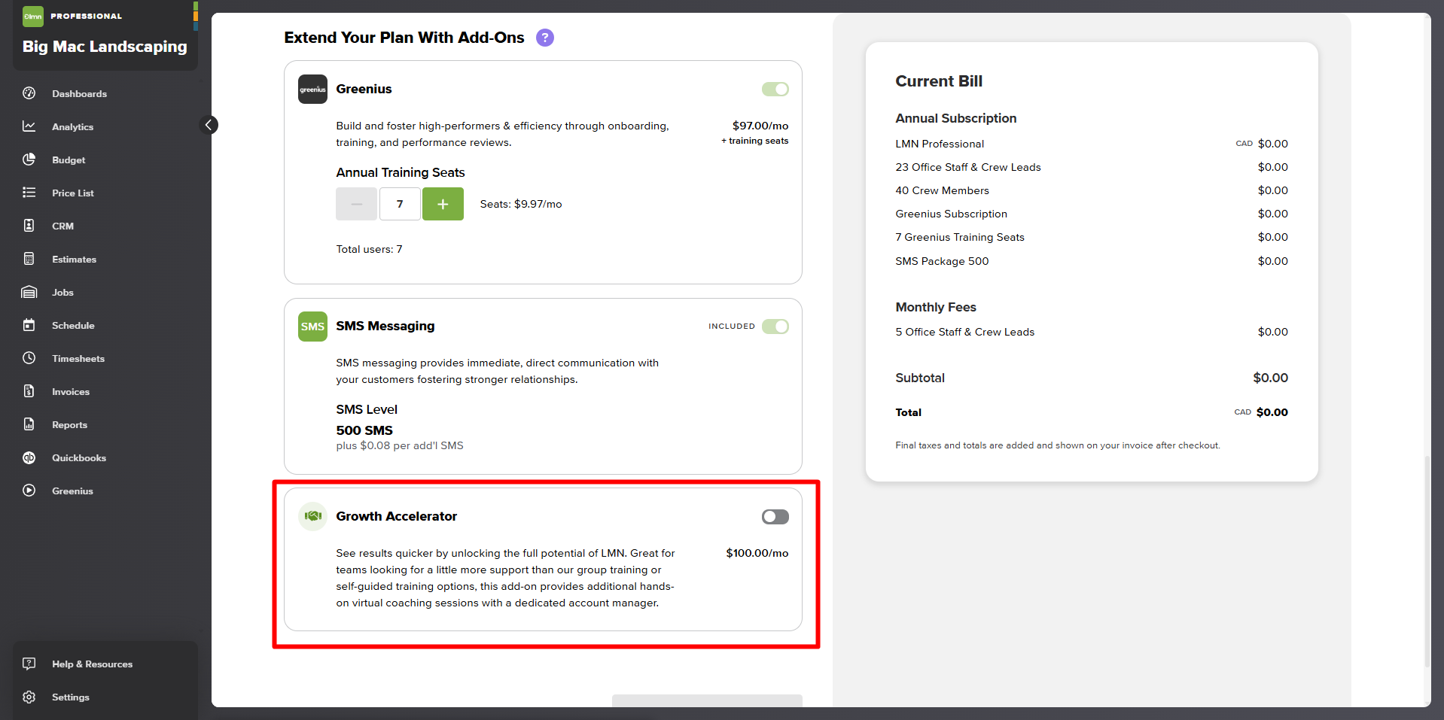Viewport: 1444px width, 720px height.
Task: Click Big Mac Landscaping company name
Action: [x=105, y=47]
